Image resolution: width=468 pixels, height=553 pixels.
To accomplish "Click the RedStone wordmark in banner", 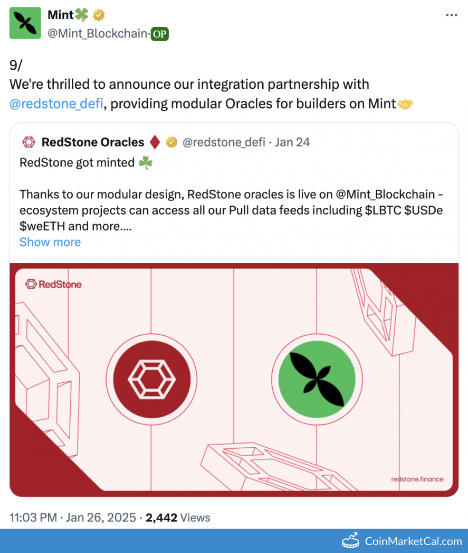I will pos(54,284).
